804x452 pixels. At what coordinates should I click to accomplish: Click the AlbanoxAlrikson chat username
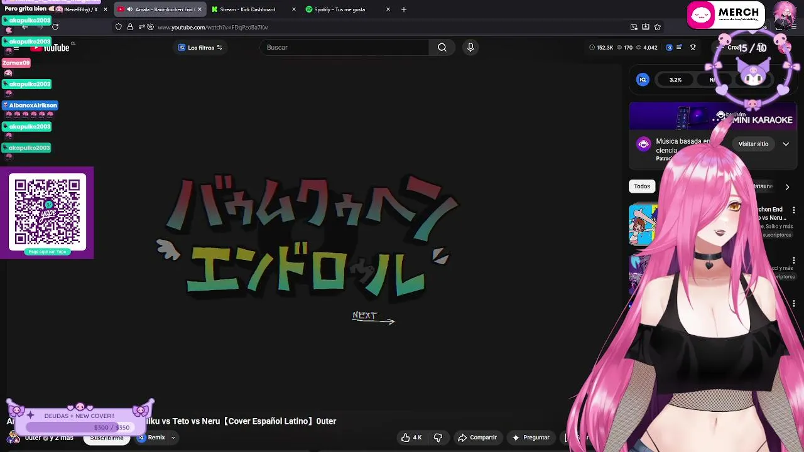tap(30, 105)
